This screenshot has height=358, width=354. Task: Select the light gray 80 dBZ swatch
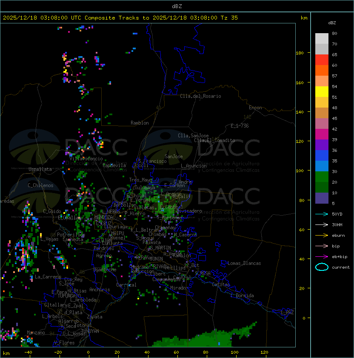(x=322, y=39)
